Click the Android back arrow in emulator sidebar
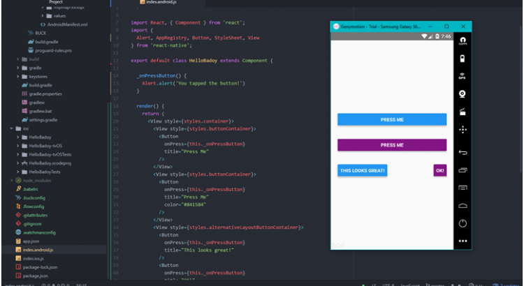The width and height of the screenshot is (524, 286). click(x=462, y=152)
